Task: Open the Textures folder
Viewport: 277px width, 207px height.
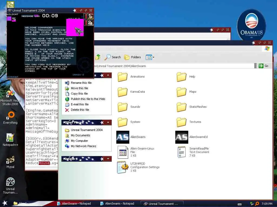Action: tap(182, 122)
